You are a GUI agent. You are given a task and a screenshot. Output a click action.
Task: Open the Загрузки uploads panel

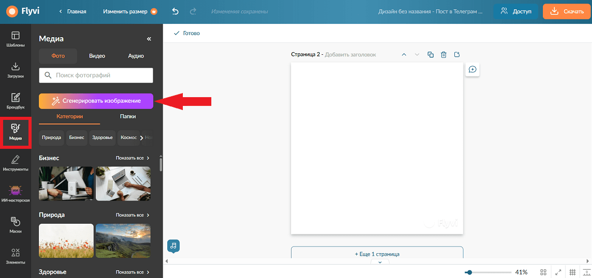pos(16,70)
